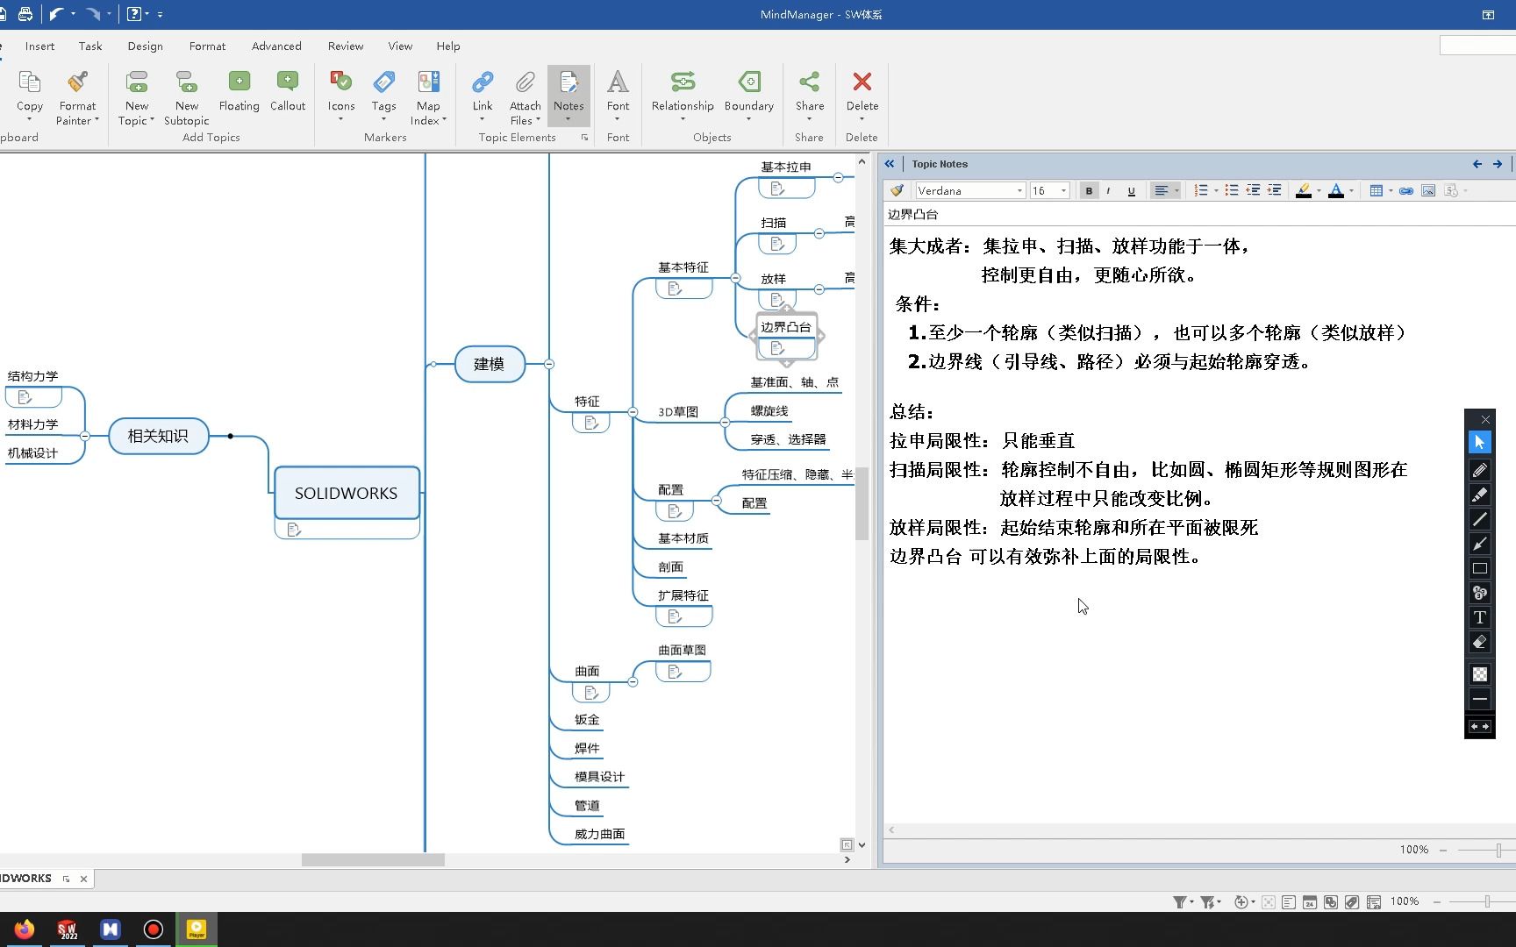Select the highlighter pen in the annotation toolbar
This screenshot has height=947, width=1516.
coord(1479,495)
